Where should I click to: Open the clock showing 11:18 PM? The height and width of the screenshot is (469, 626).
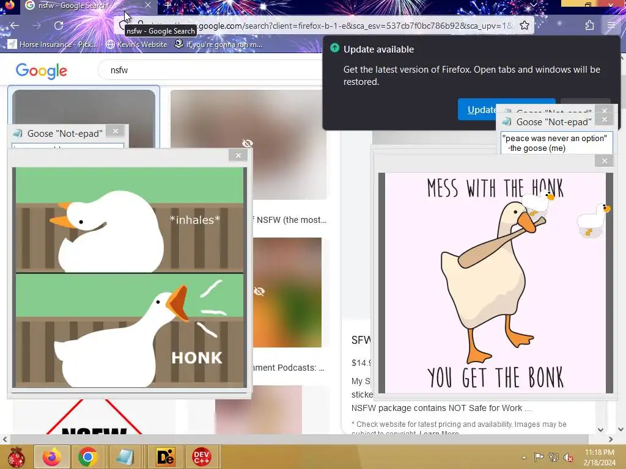[599, 457]
